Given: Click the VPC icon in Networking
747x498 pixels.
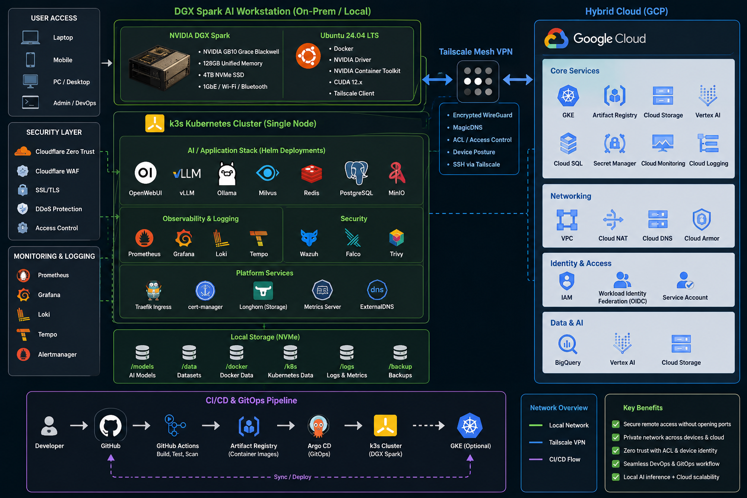Looking at the screenshot, I should point(567,219).
